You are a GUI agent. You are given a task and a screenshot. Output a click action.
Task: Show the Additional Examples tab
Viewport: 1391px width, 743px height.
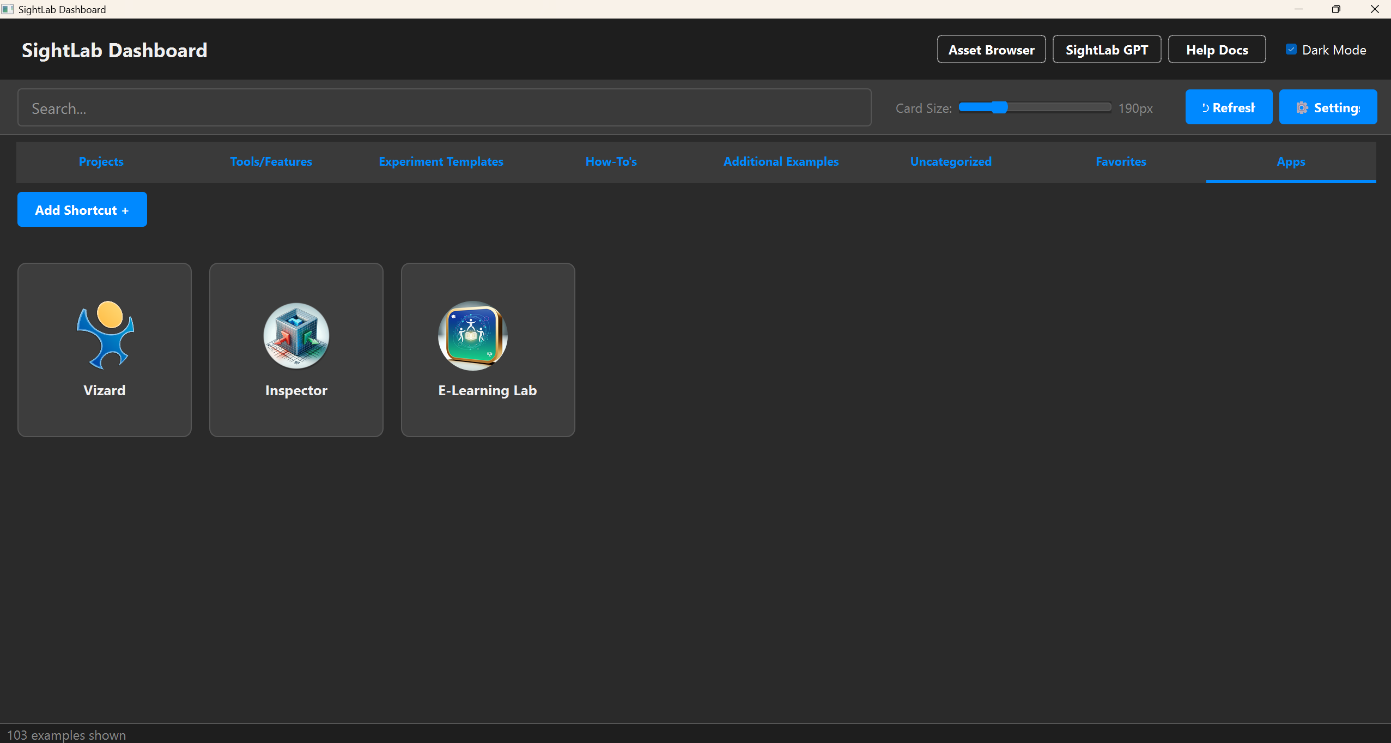click(x=781, y=161)
